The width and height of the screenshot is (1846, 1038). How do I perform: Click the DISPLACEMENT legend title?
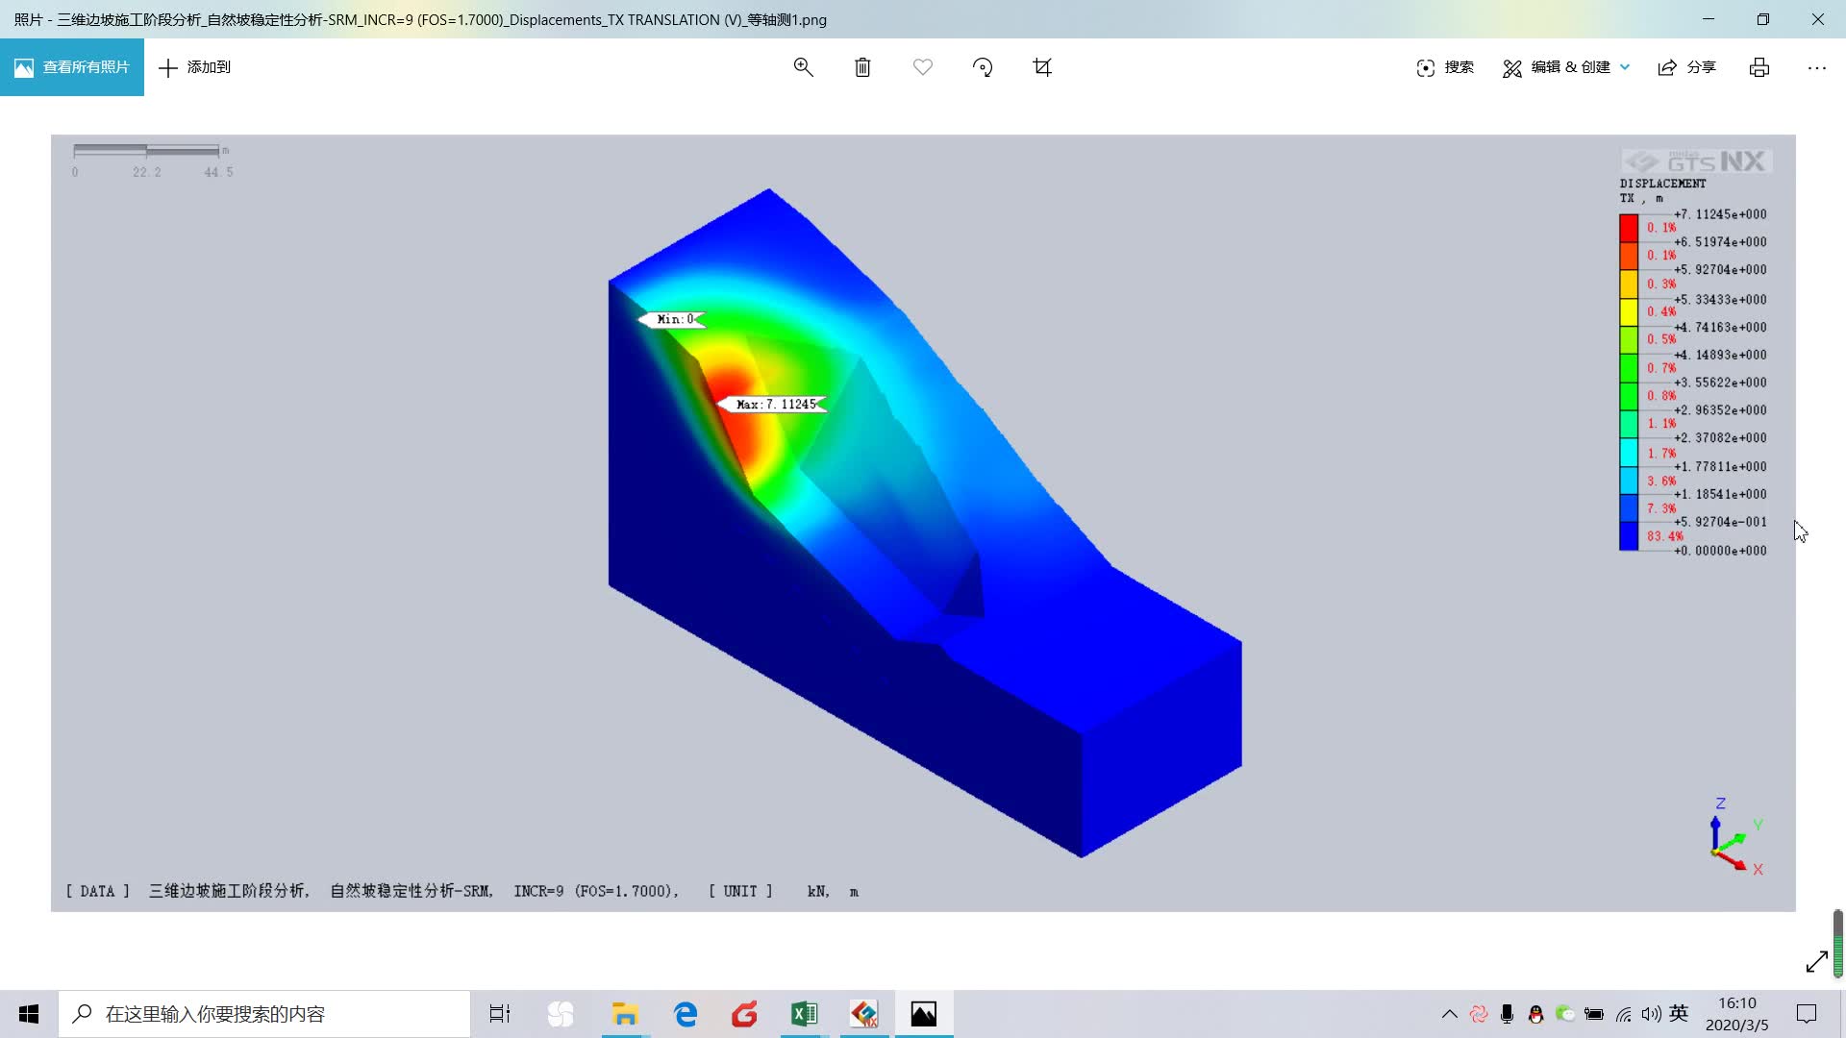point(1662,184)
